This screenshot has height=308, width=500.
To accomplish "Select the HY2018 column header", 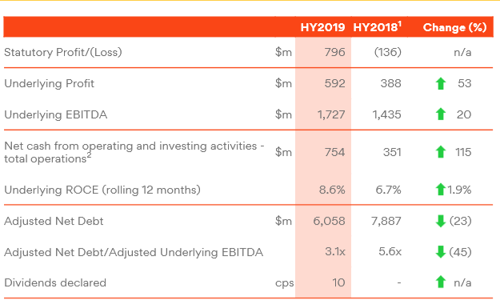I will pyautogui.click(x=378, y=27).
